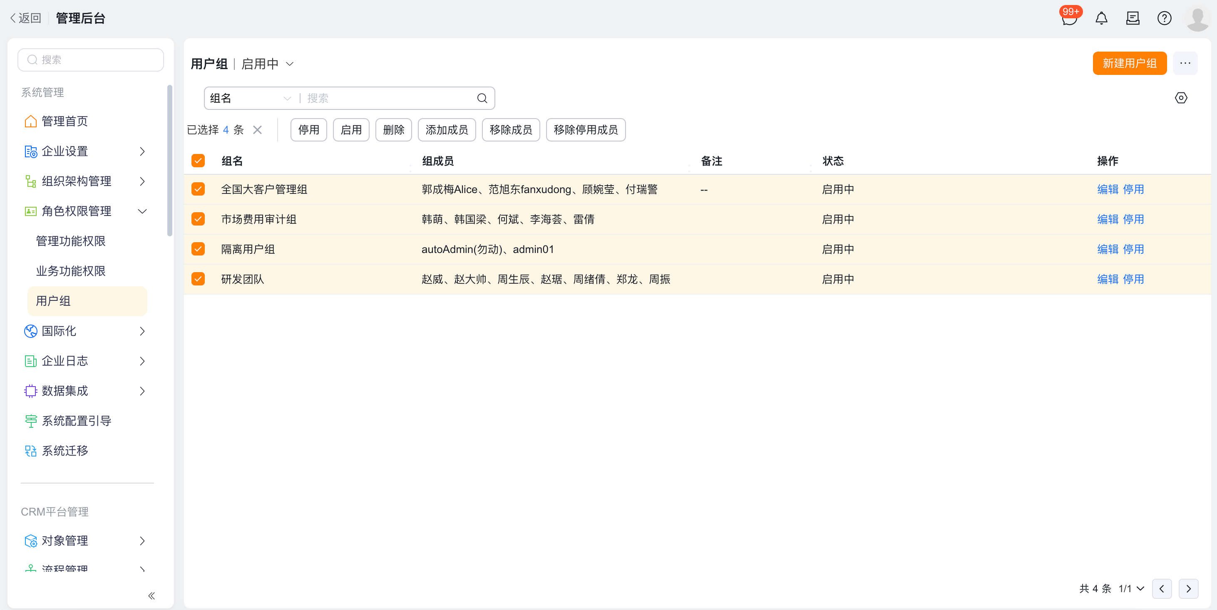This screenshot has height=610, width=1217.
Task: Focus the sidebar 搜索 input field
Action: tap(91, 60)
